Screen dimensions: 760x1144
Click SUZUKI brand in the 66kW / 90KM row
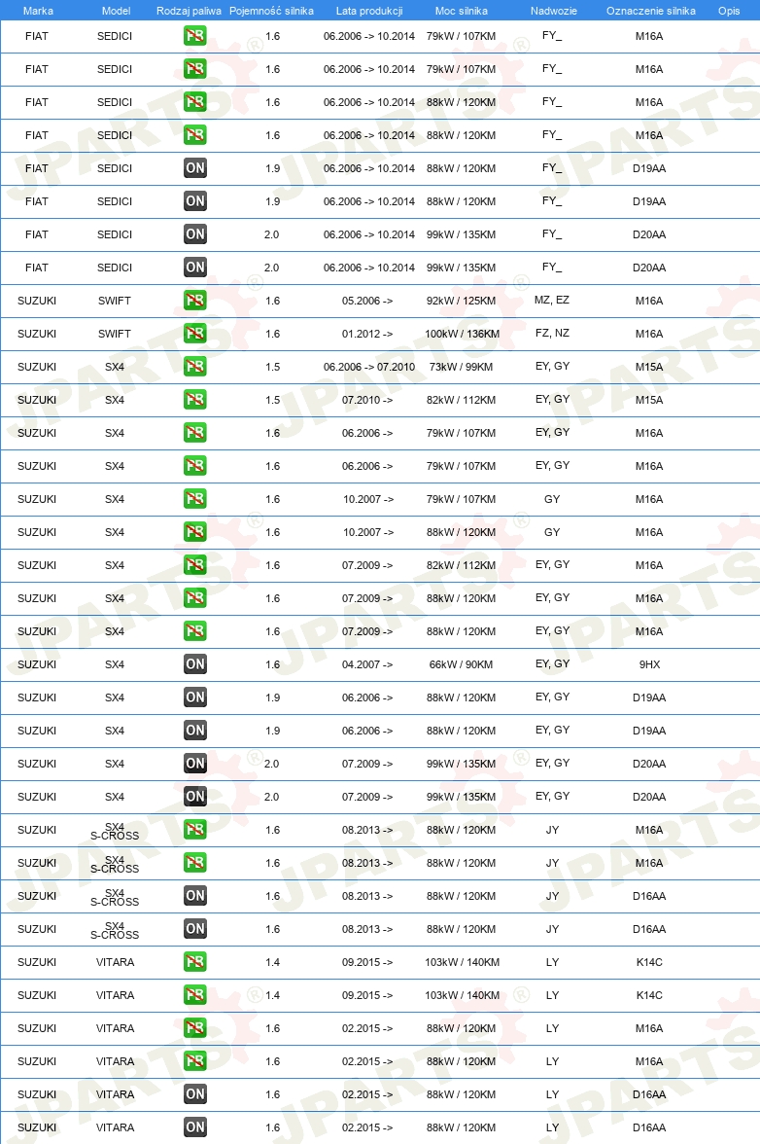36,664
